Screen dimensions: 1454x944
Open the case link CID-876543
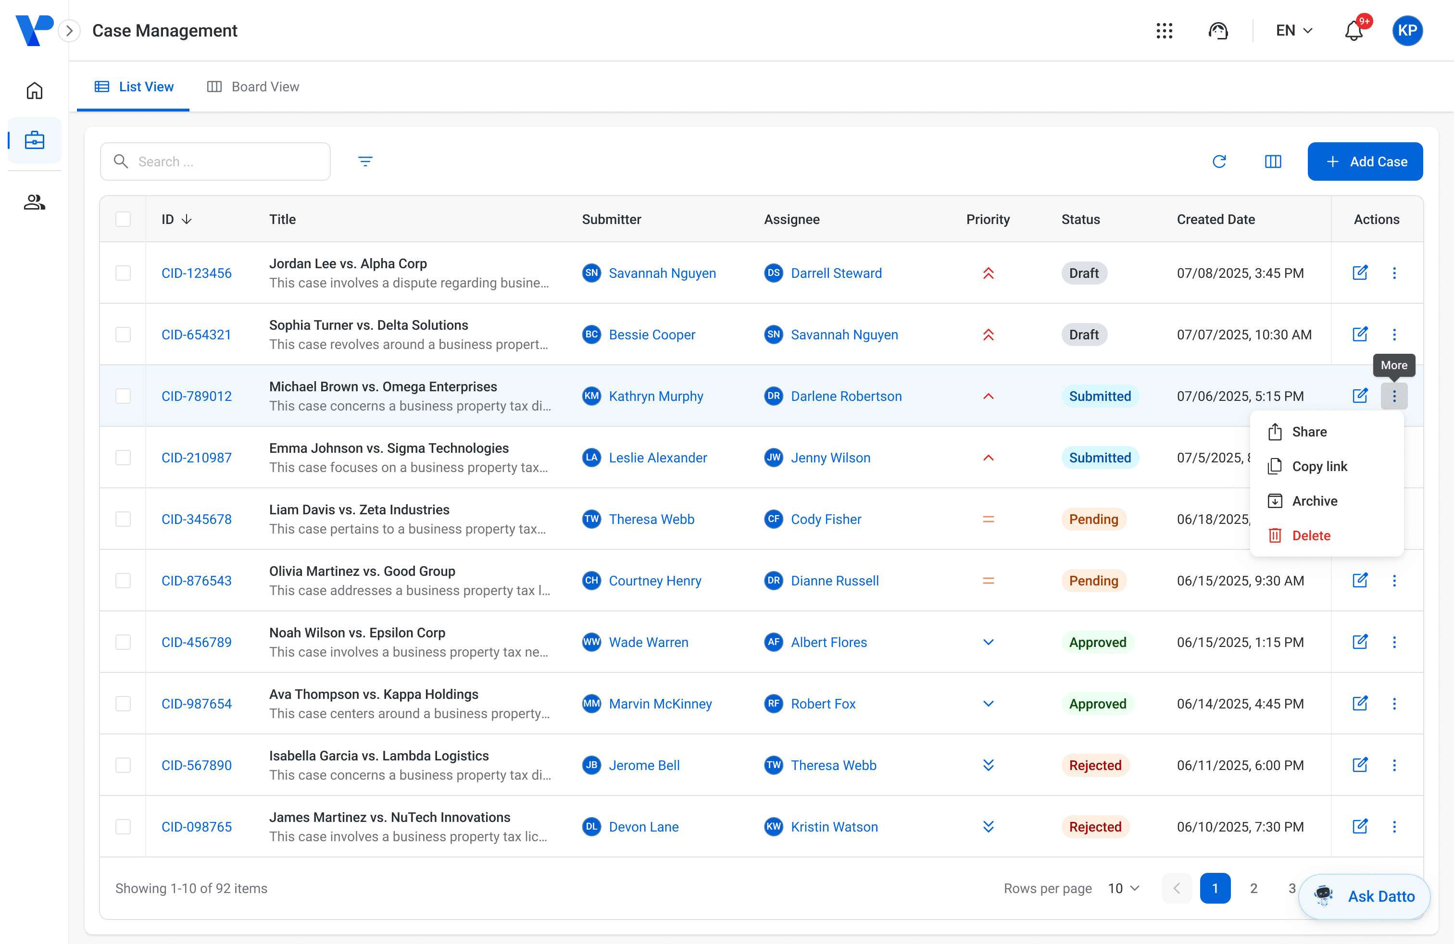196,581
